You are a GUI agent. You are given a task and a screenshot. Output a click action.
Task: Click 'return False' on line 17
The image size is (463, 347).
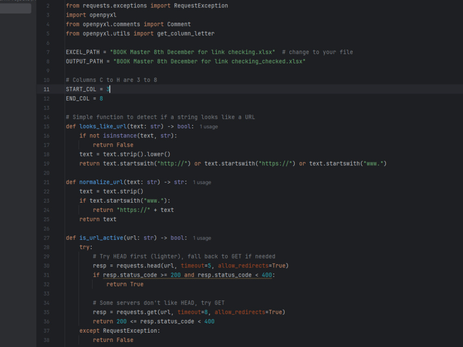click(x=113, y=145)
